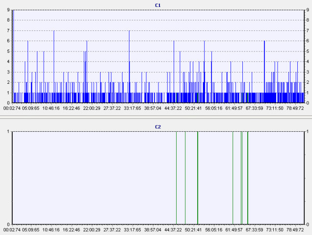The image size is (312, 235).
Task: Click the C1 spike reaching 5 near 56:05:16
Action: tap(211, 77)
